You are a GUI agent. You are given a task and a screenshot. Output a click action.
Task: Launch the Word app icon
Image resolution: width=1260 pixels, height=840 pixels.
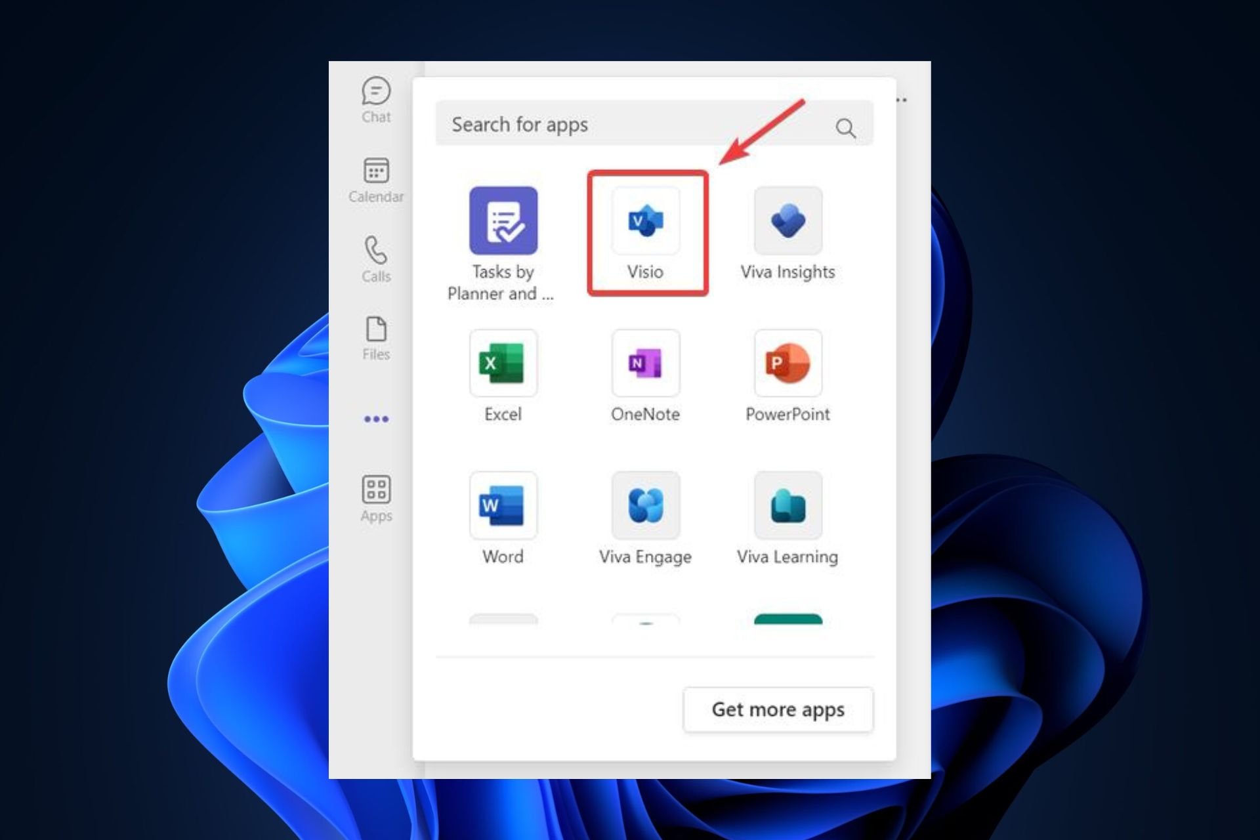click(x=503, y=505)
